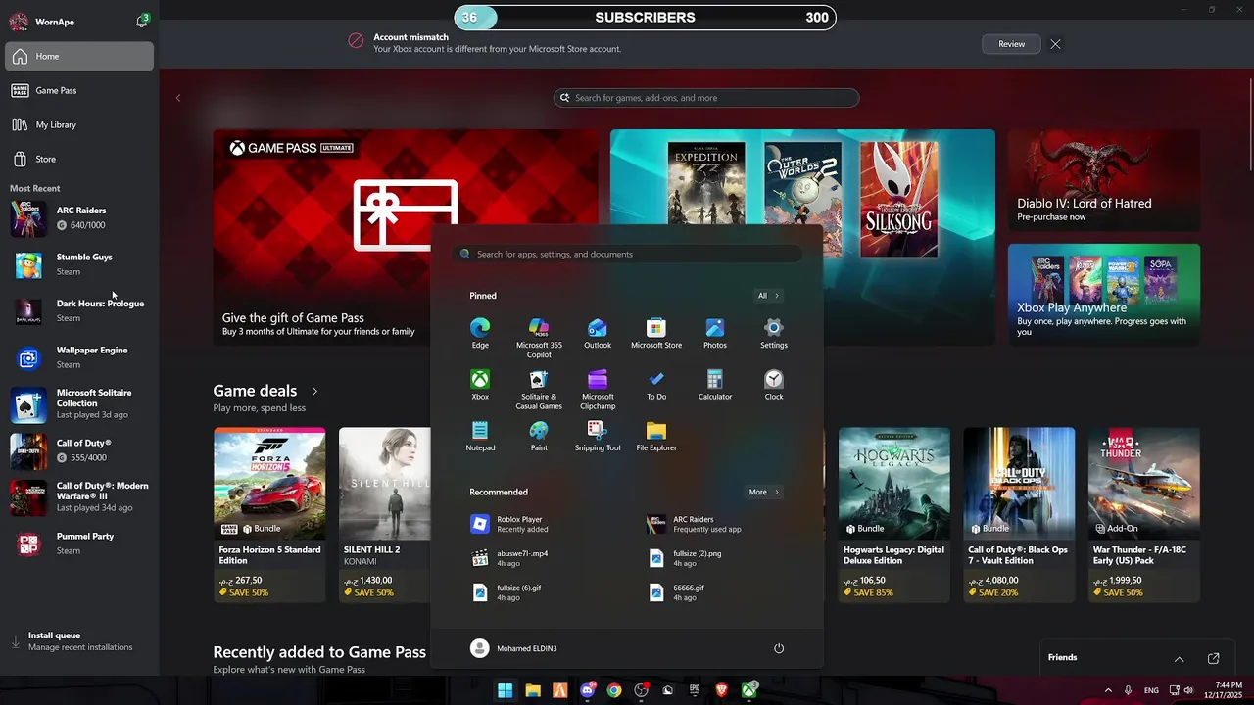Select Dark Hours: Prologue in sidebar
The image size is (1254, 705).
[79, 310]
